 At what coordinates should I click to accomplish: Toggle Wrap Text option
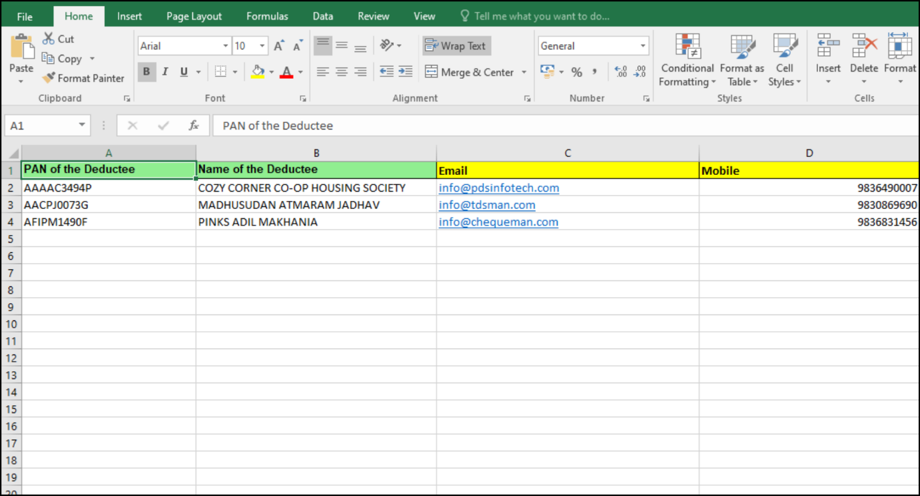point(456,46)
